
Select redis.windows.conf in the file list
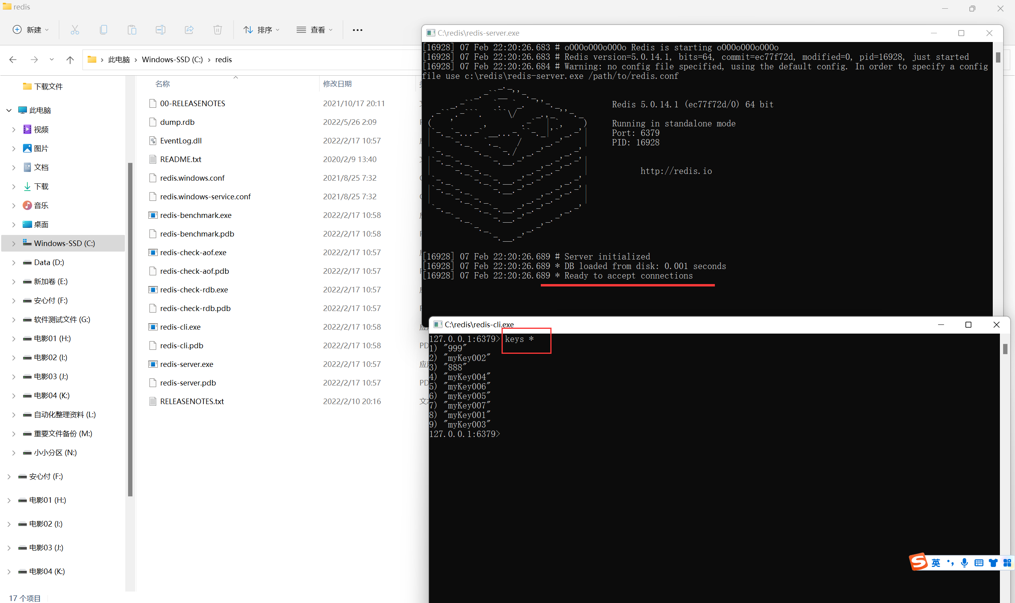192,178
